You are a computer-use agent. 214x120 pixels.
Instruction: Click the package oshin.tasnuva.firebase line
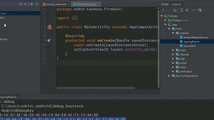(x=90, y=9)
